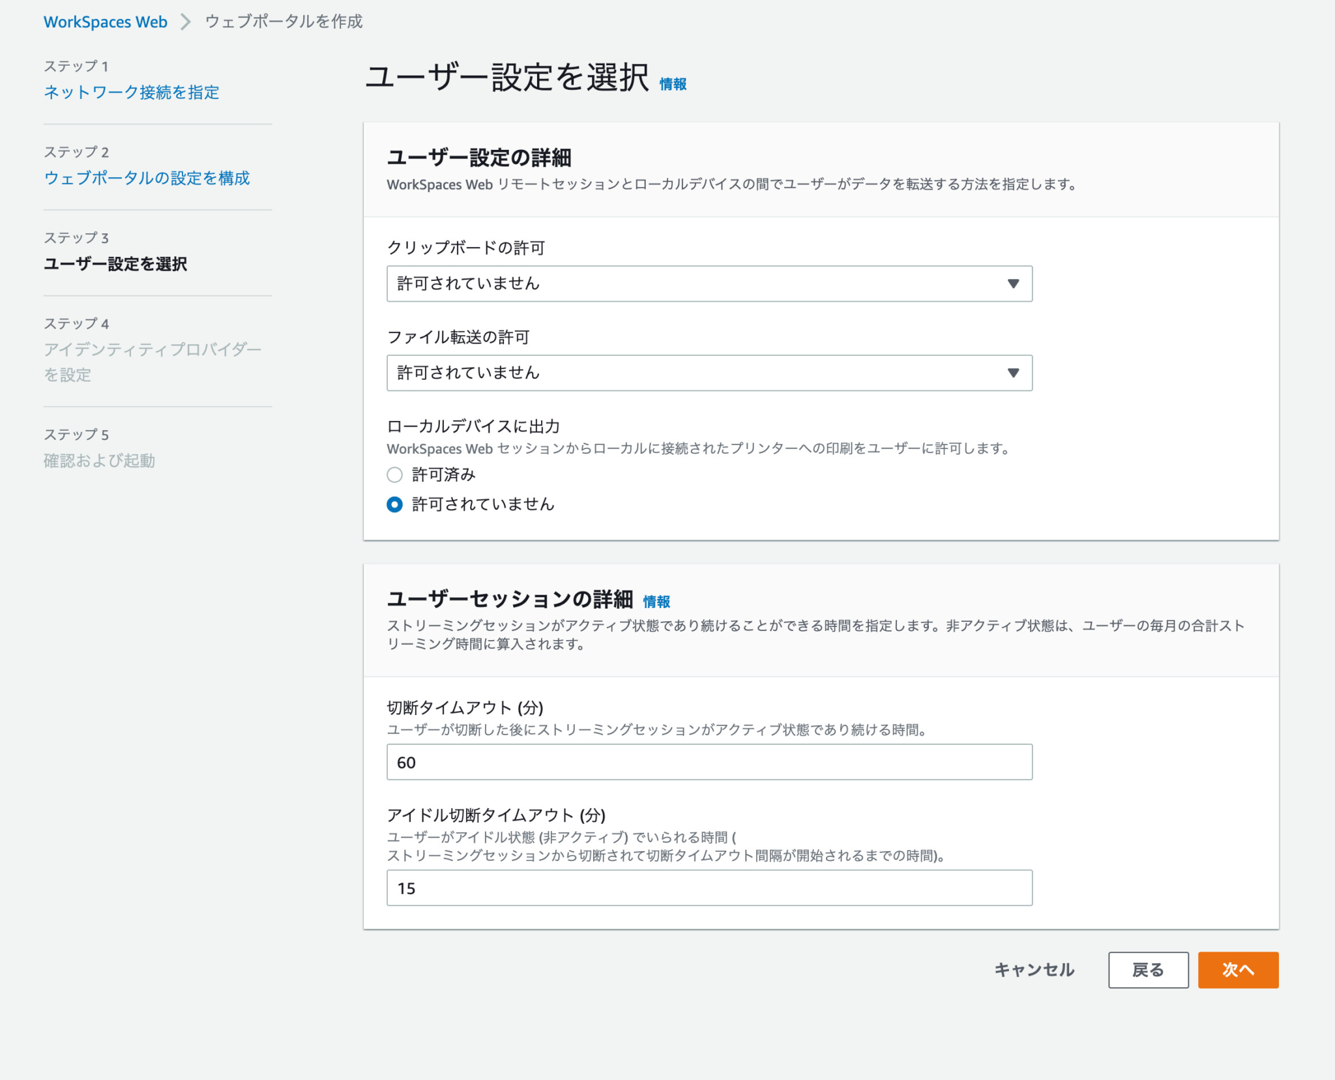Click アイドル切断タイムアウト input showing 15
Viewport: 1335px width, 1080px height.
[709, 888]
